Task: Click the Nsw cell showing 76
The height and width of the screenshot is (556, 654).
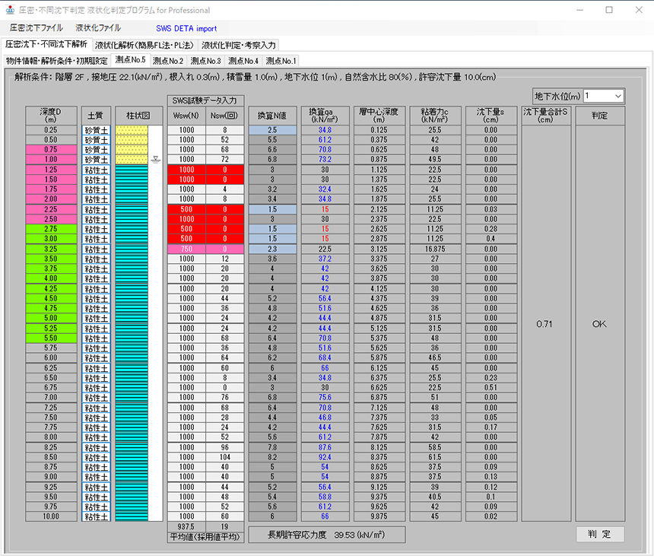Action: click(x=225, y=398)
